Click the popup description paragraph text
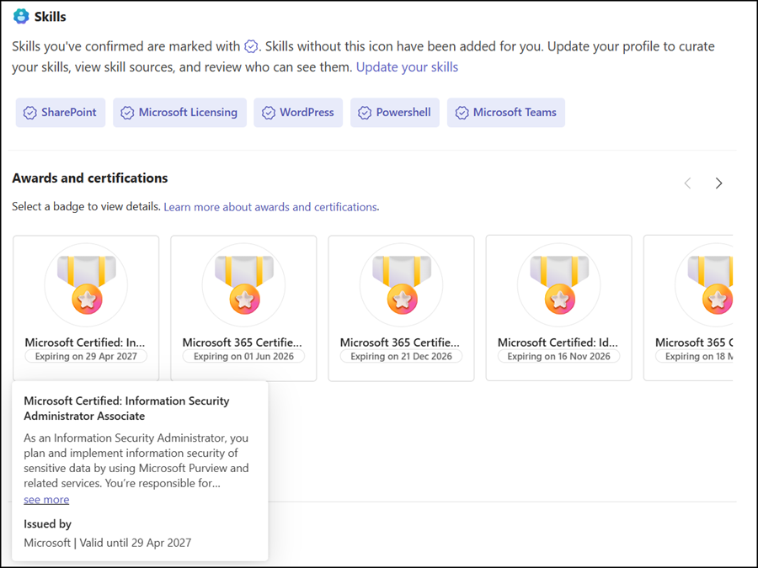The height and width of the screenshot is (568, 758). [x=136, y=460]
